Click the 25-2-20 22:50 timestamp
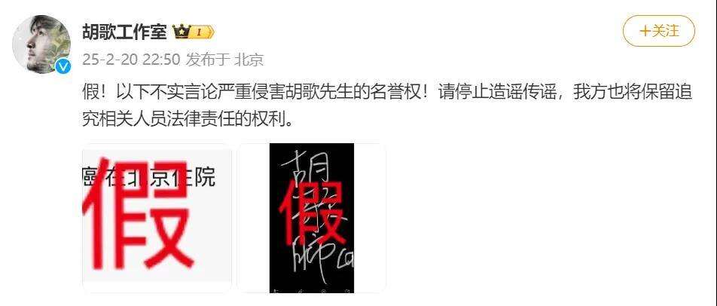This screenshot has width=717, height=306. click(131, 60)
